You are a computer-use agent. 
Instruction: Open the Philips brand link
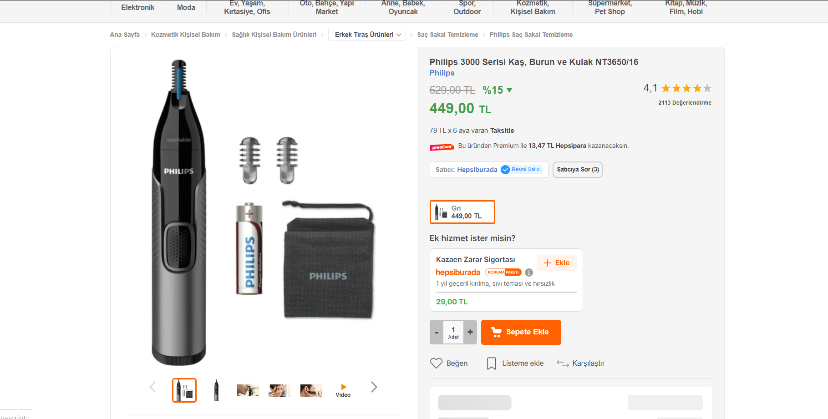coord(442,73)
